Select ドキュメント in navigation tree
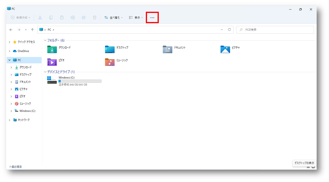The width and height of the screenshot is (329, 182). (25, 82)
